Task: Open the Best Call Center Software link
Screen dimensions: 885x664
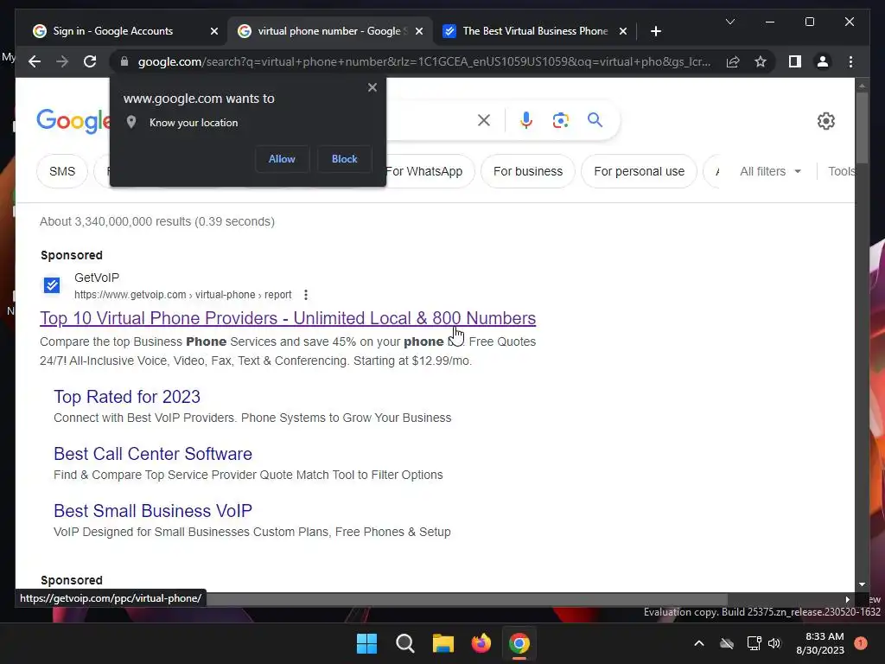Action: (x=153, y=454)
